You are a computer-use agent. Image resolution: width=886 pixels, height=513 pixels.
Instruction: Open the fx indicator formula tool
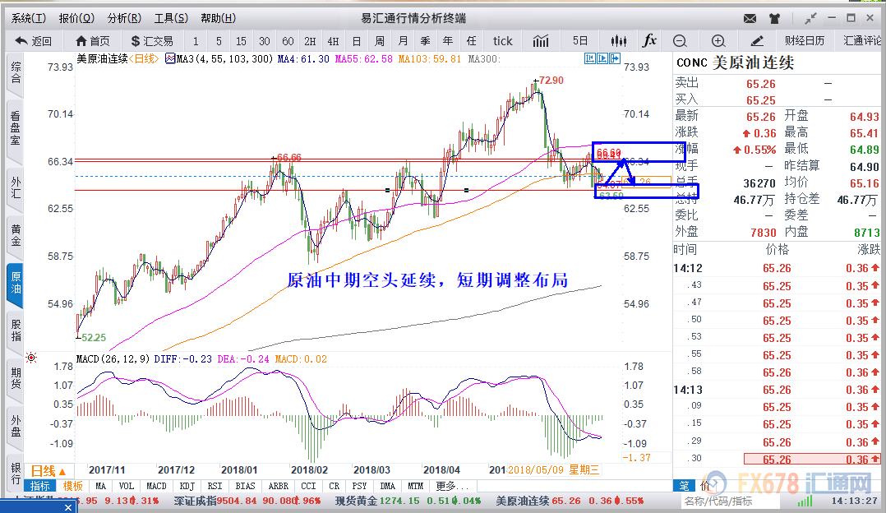click(650, 40)
